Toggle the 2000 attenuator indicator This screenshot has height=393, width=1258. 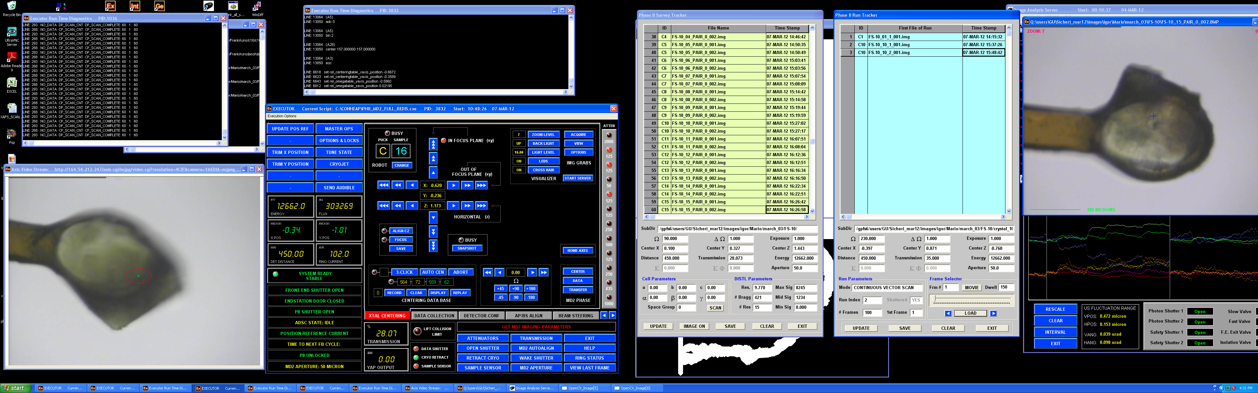click(x=608, y=135)
